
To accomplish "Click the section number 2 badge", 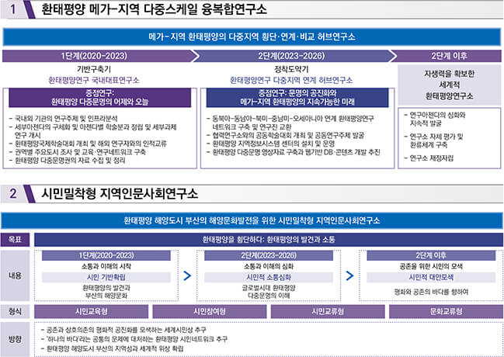I will click(x=13, y=193).
